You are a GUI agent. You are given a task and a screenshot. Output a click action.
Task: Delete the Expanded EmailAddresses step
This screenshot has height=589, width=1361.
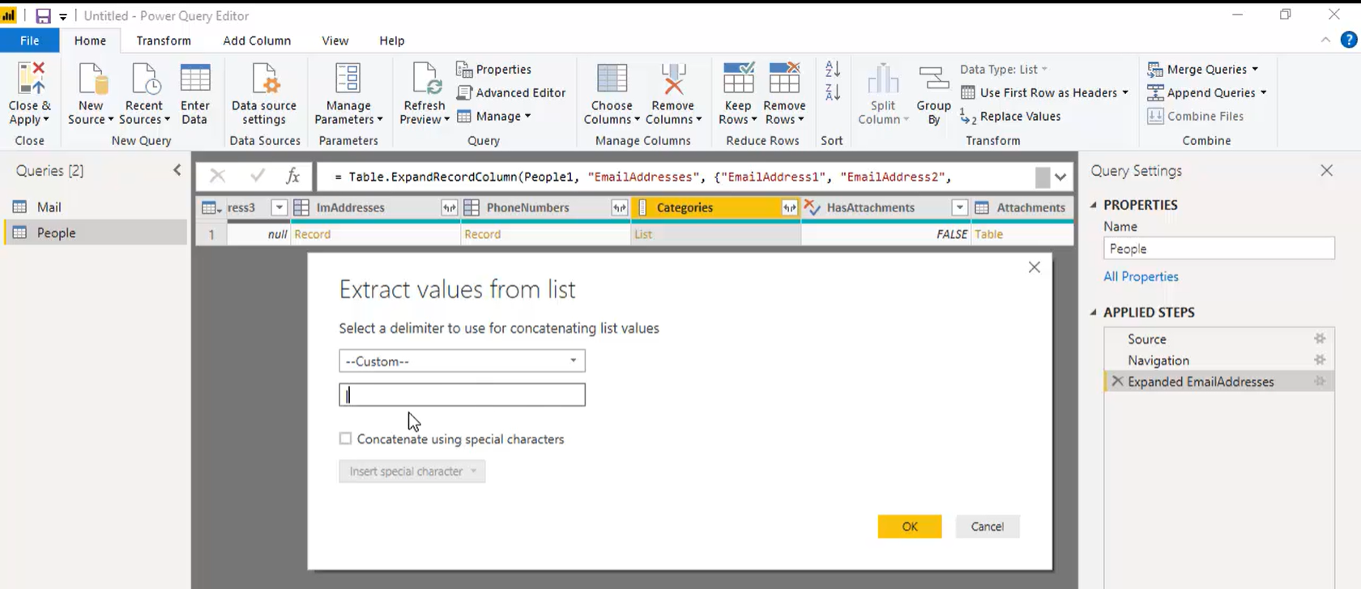[1117, 382]
